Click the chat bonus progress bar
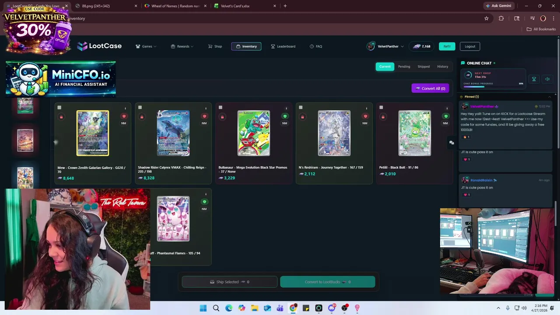560x315 pixels. (493, 87)
